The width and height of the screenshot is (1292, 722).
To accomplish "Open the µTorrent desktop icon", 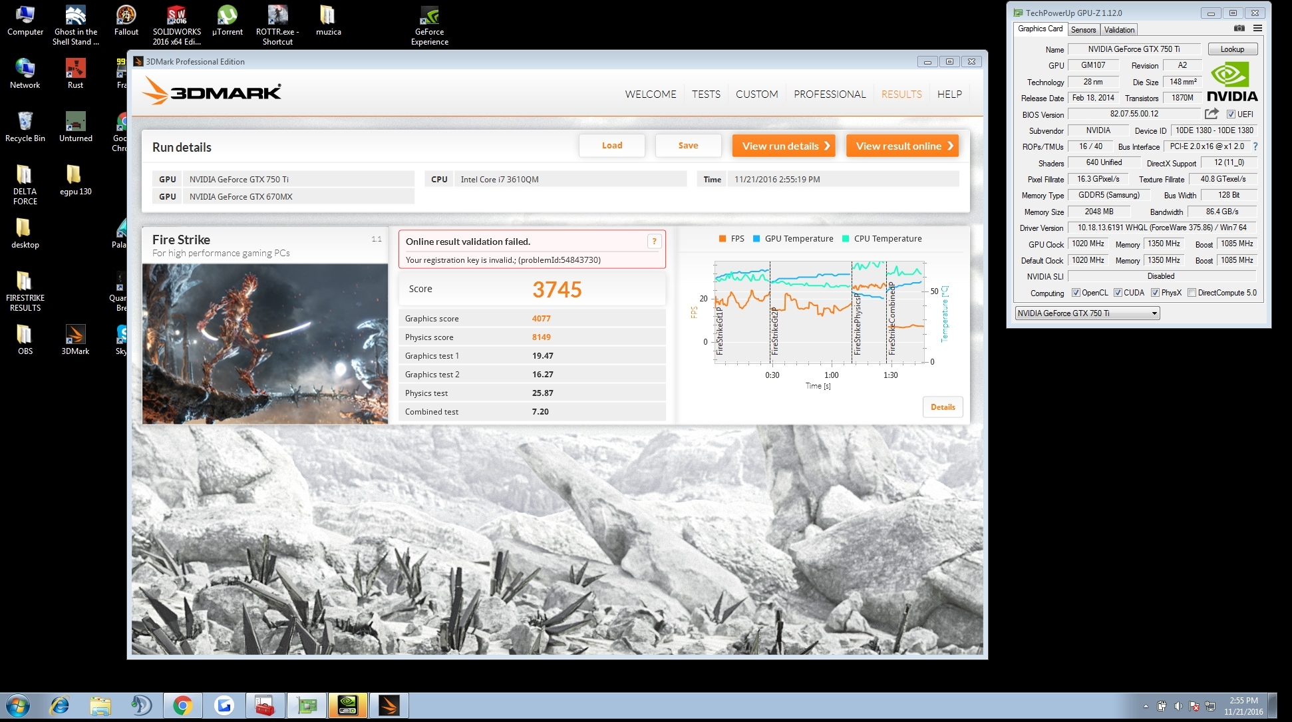I will [228, 21].
